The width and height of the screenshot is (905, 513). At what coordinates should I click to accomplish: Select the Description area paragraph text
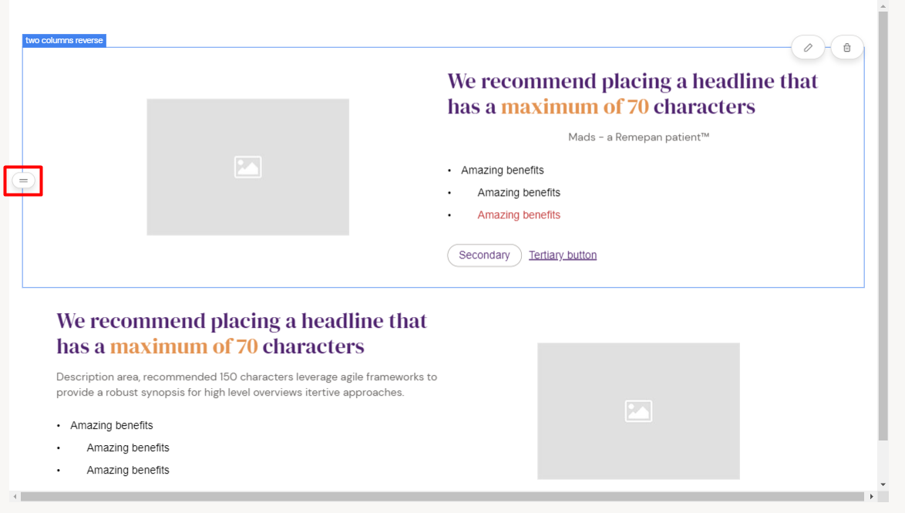[247, 384]
